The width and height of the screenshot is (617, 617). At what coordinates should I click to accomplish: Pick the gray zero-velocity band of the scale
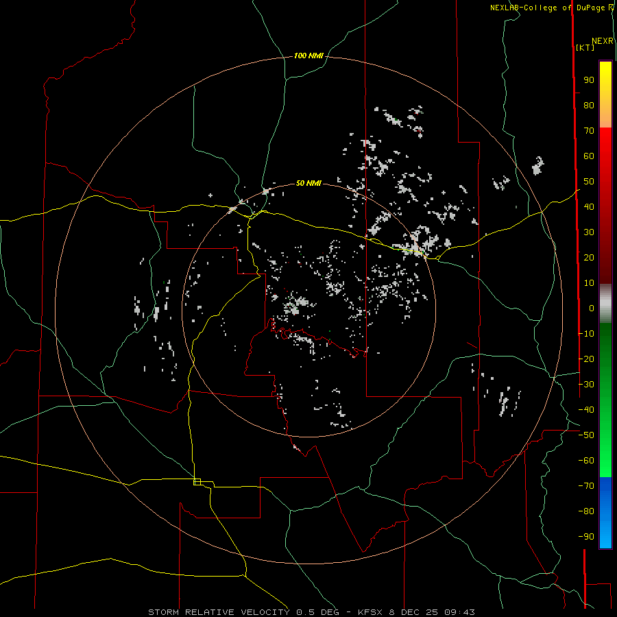(x=605, y=304)
